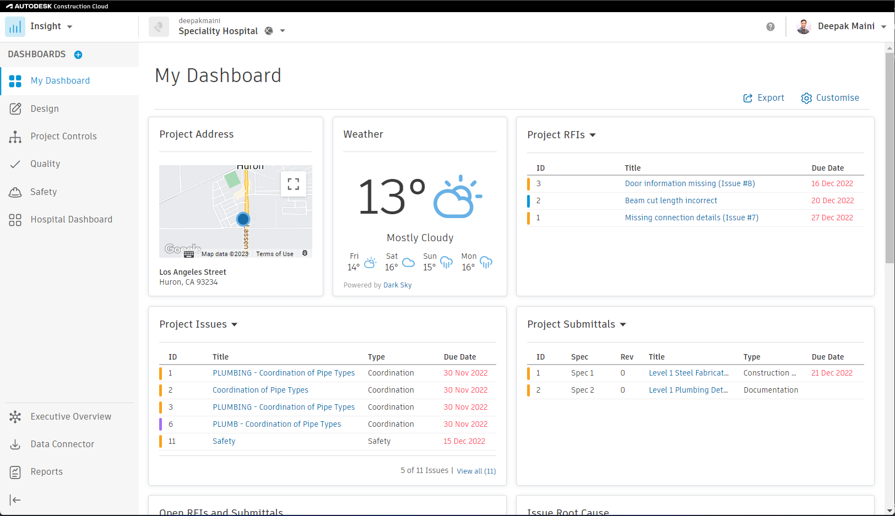Click the Design pencil icon
This screenshot has width=895, height=516.
point(15,108)
